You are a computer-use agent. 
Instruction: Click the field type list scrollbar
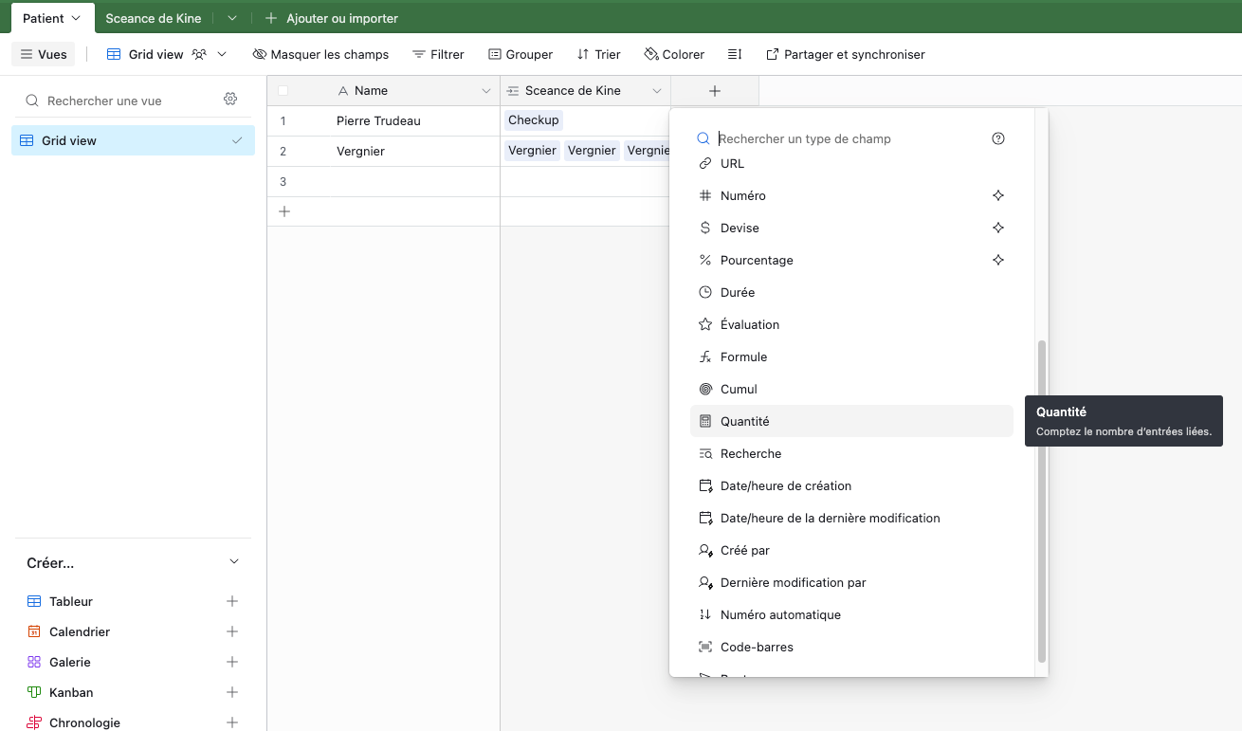(x=1041, y=502)
